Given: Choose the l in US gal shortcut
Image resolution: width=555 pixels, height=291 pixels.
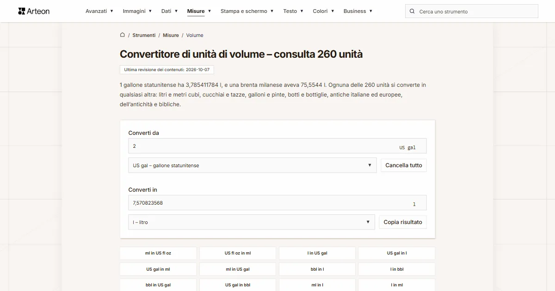Looking at the screenshot, I should (317, 253).
